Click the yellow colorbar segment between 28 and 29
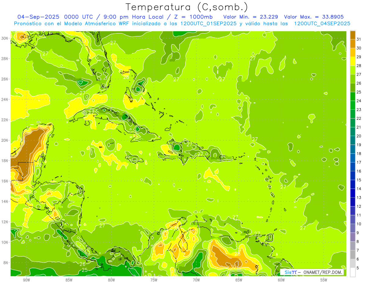The height and width of the screenshot is (284, 367). click(x=353, y=61)
